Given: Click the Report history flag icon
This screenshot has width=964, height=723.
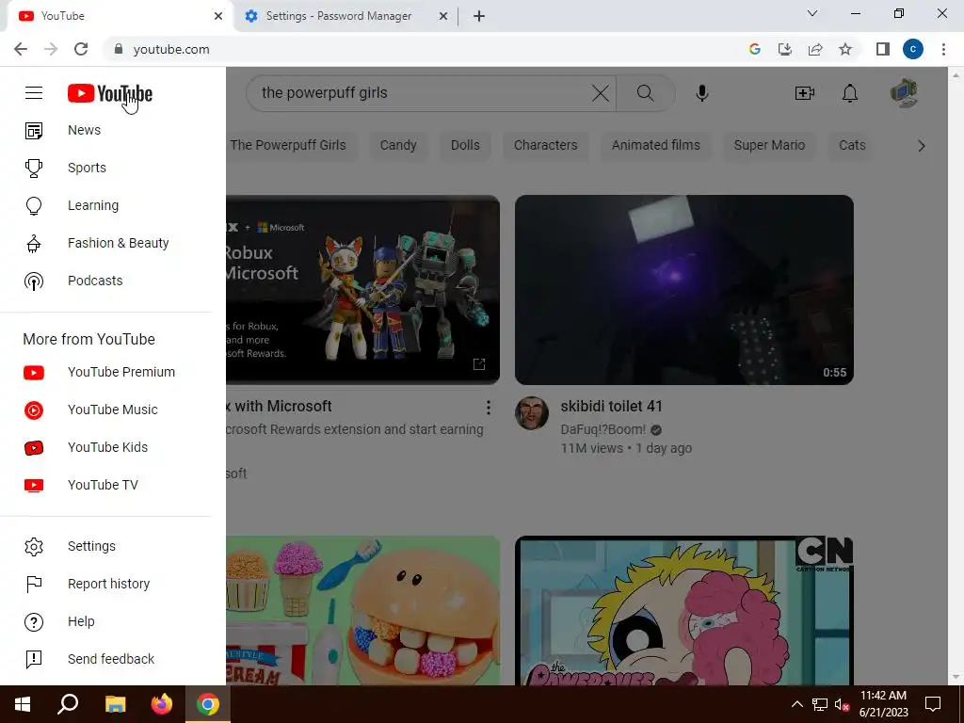Looking at the screenshot, I should (x=34, y=584).
